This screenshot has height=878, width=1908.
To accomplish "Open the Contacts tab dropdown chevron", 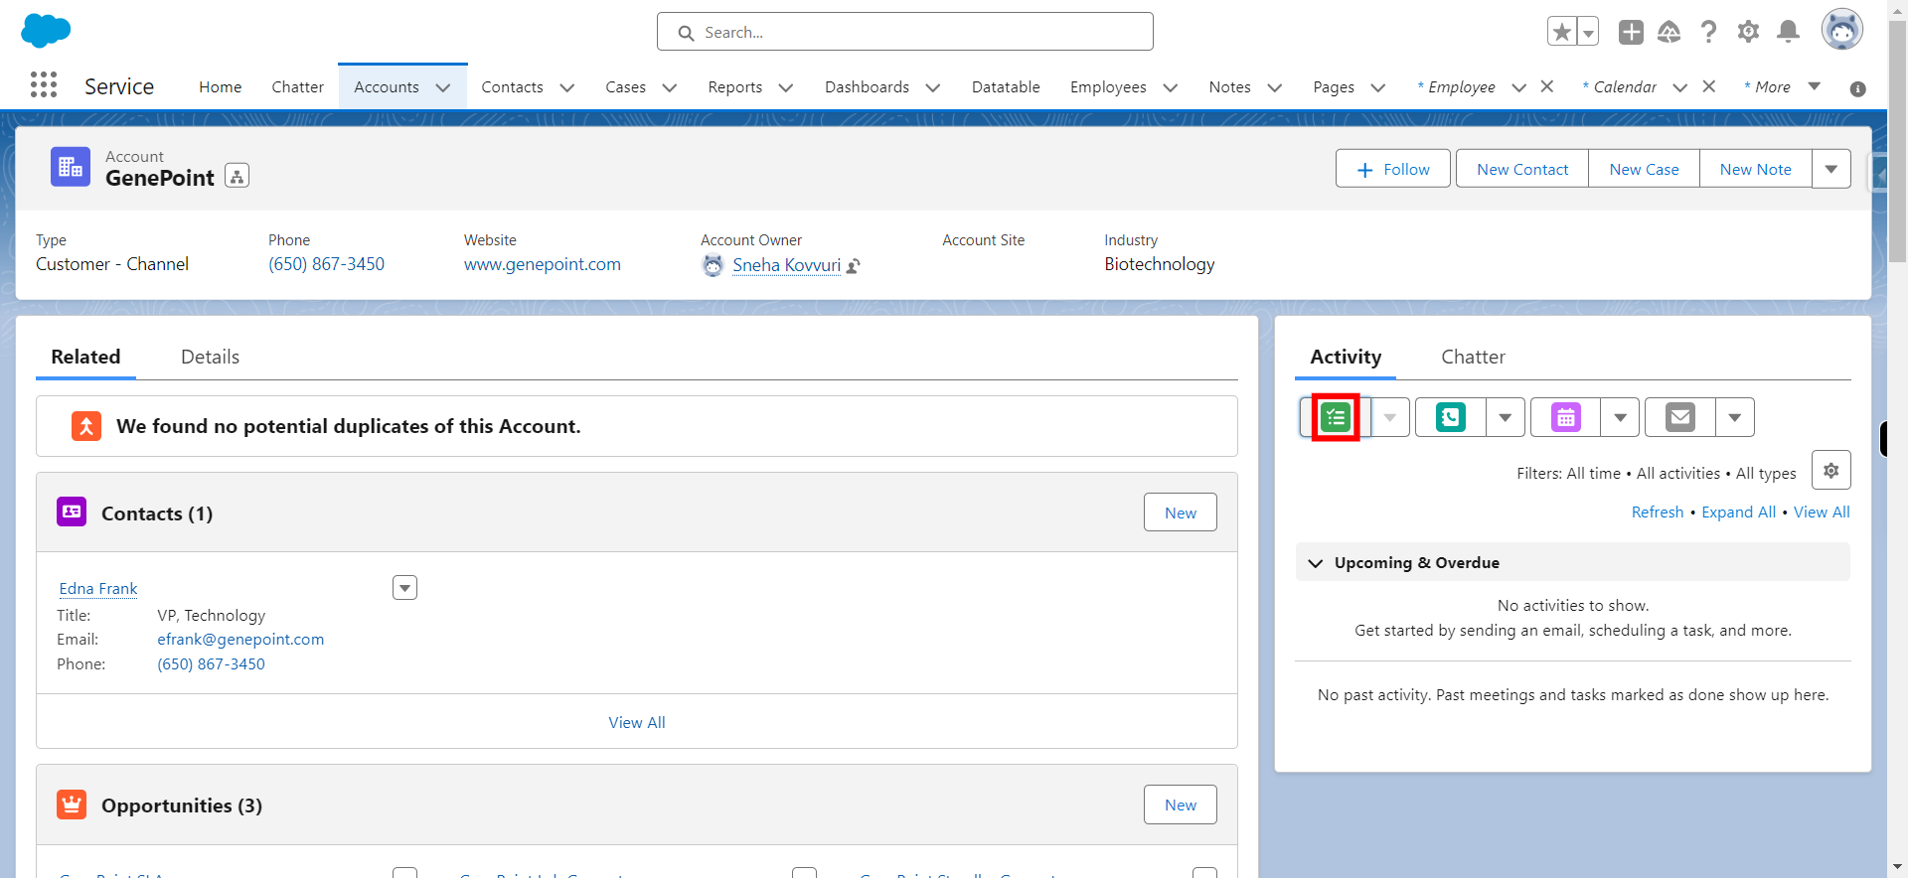I will [x=567, y=87].
